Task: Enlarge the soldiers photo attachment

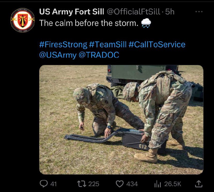Action: click(x=121, y=120)
